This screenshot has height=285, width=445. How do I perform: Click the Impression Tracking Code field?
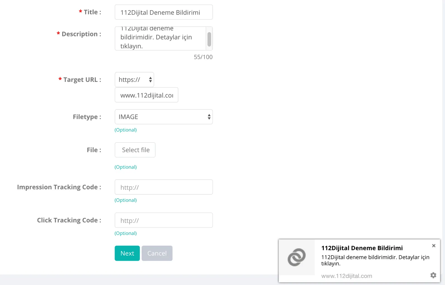point(164,187)
